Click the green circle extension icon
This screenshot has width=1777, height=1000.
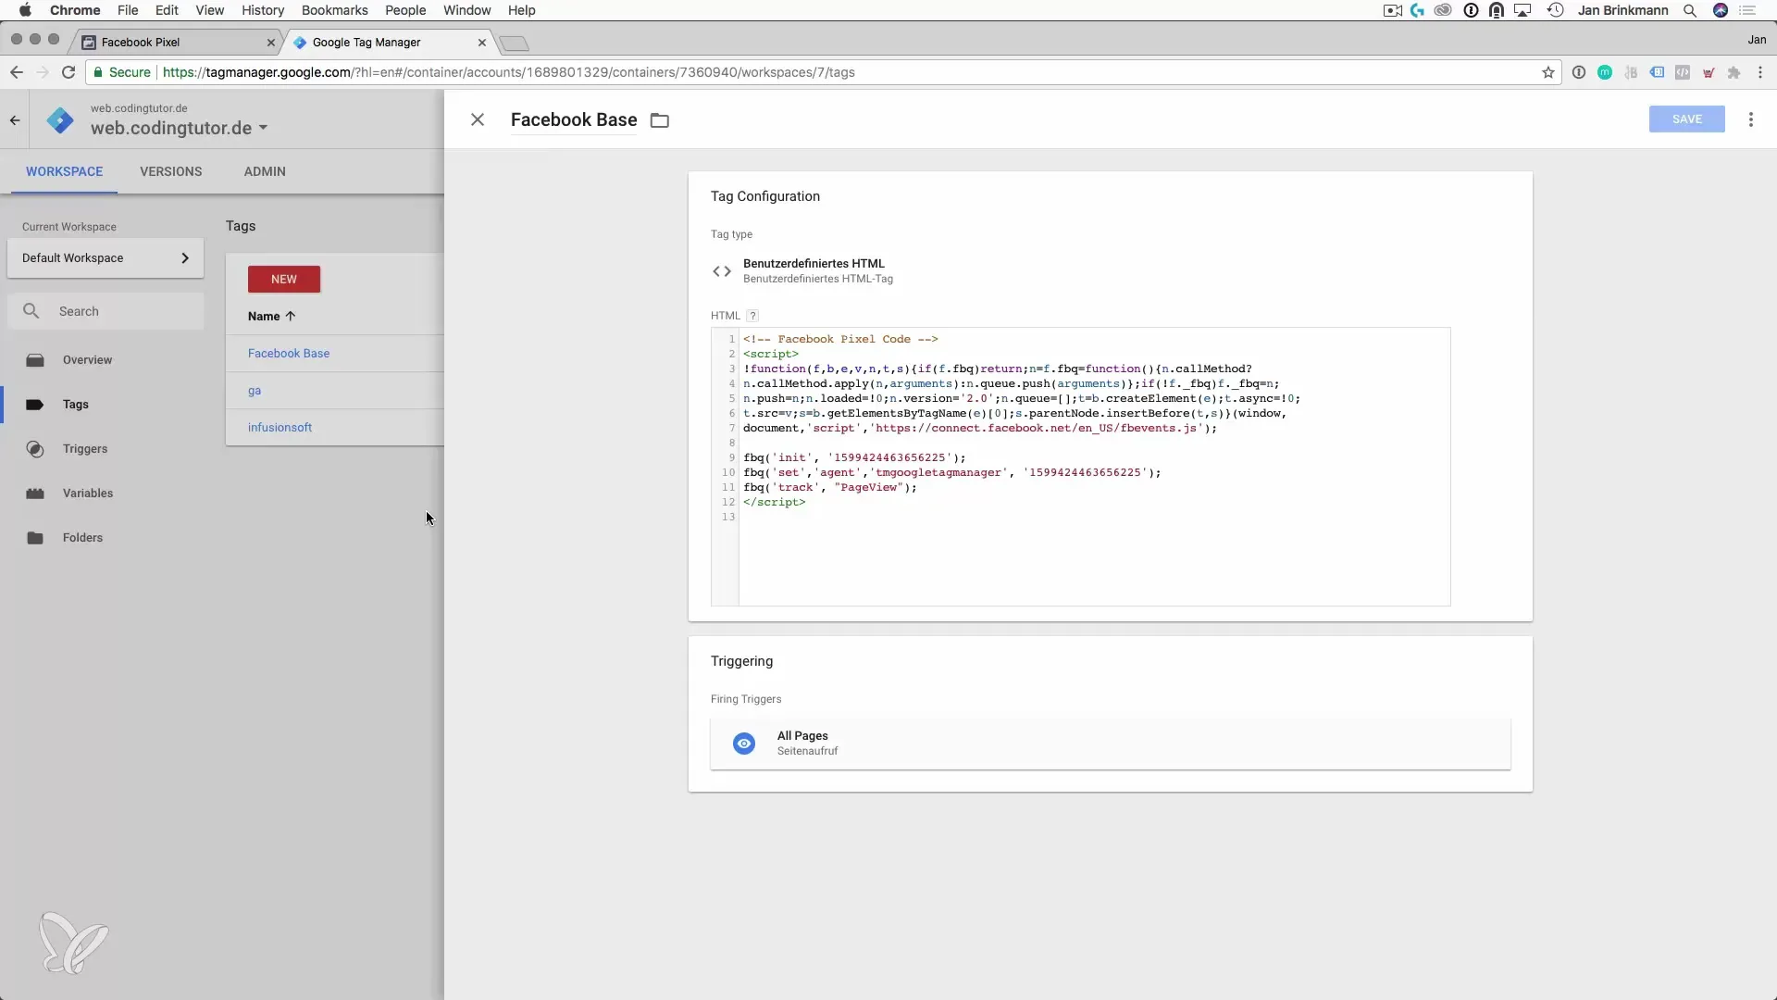pyautogui.click(x=1605, y=72)
